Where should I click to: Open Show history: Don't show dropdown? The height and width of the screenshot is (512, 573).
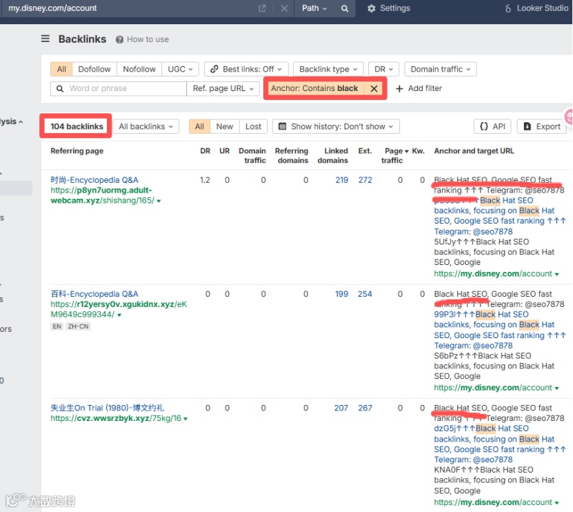click(x=336, y=126)
